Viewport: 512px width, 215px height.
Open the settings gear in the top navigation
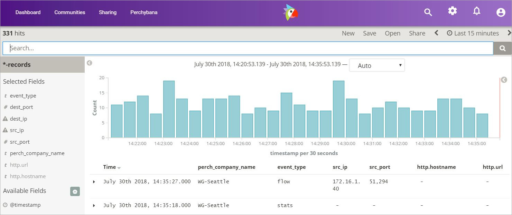[x=452, y=11]
